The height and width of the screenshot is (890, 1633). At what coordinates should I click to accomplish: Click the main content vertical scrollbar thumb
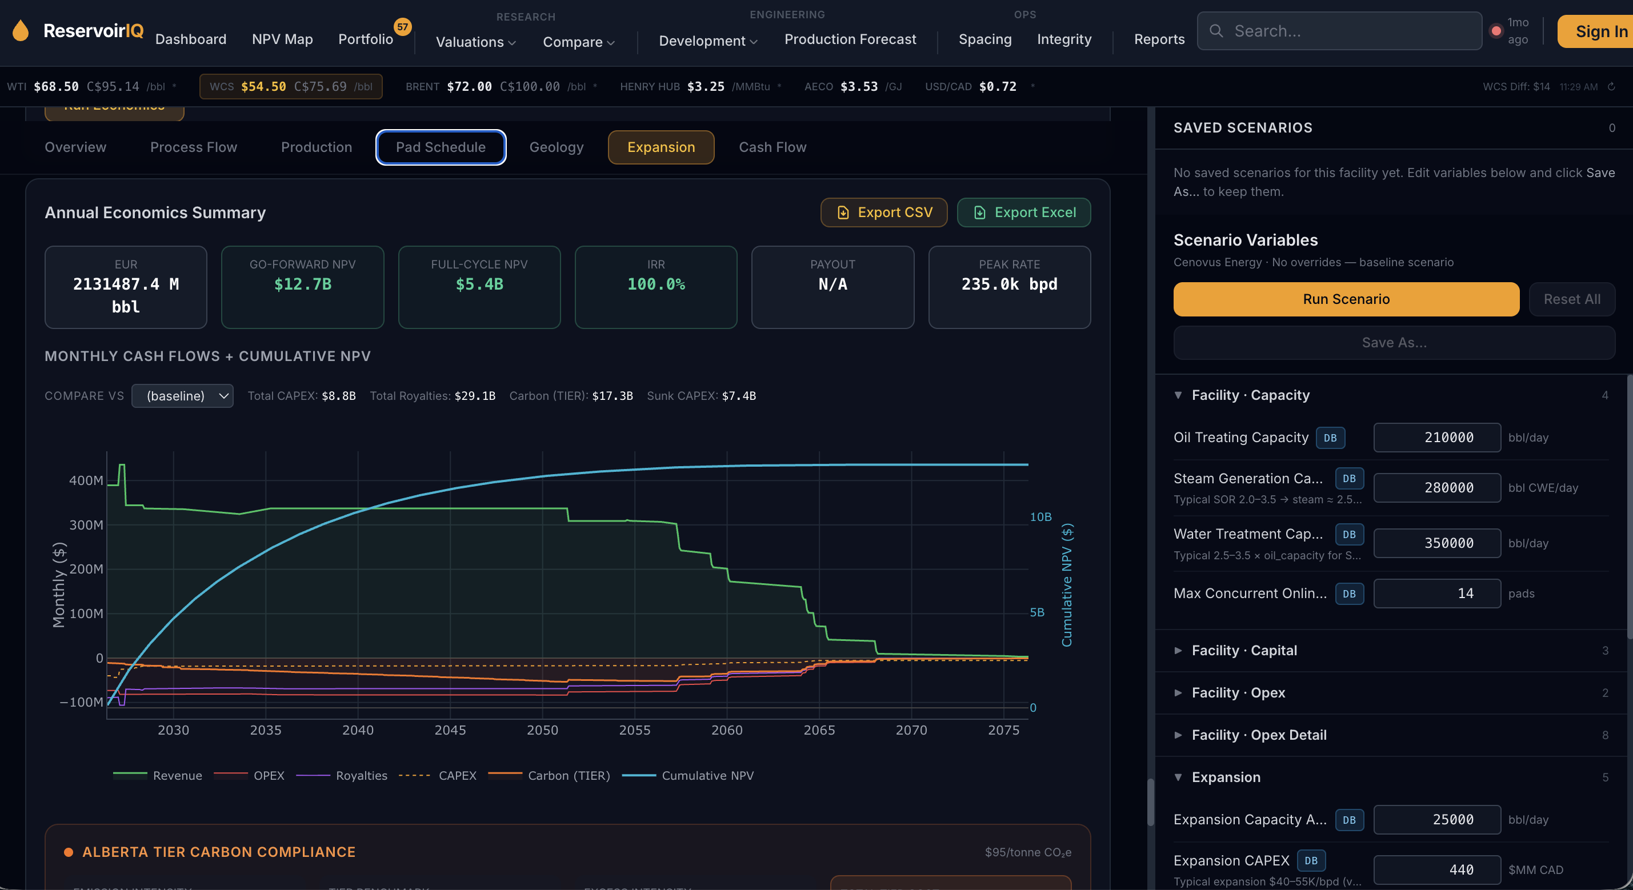pos(1151,802)
